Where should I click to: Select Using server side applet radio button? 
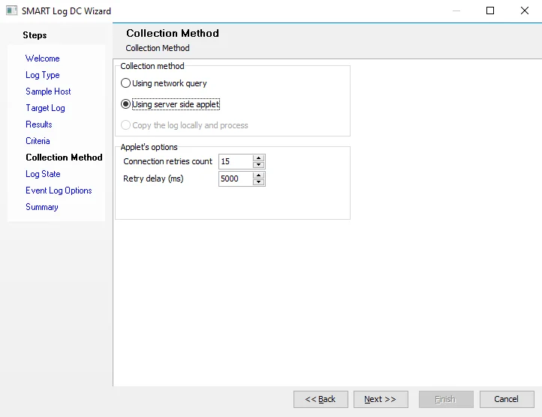(170, 104)
